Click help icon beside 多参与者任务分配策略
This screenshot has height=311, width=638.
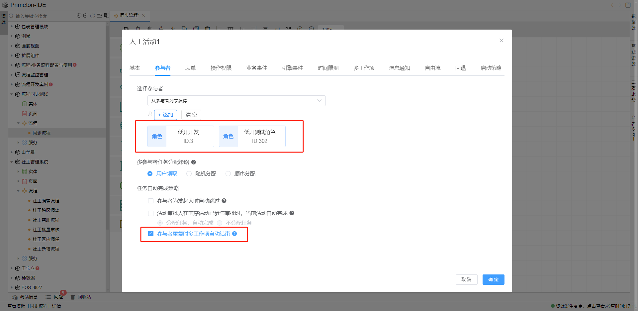coord(194,162)
